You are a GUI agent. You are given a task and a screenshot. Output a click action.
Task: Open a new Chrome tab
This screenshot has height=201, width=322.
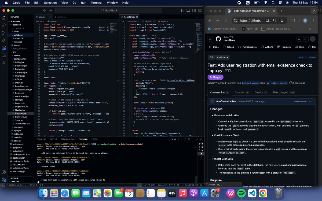click(281, 11)
